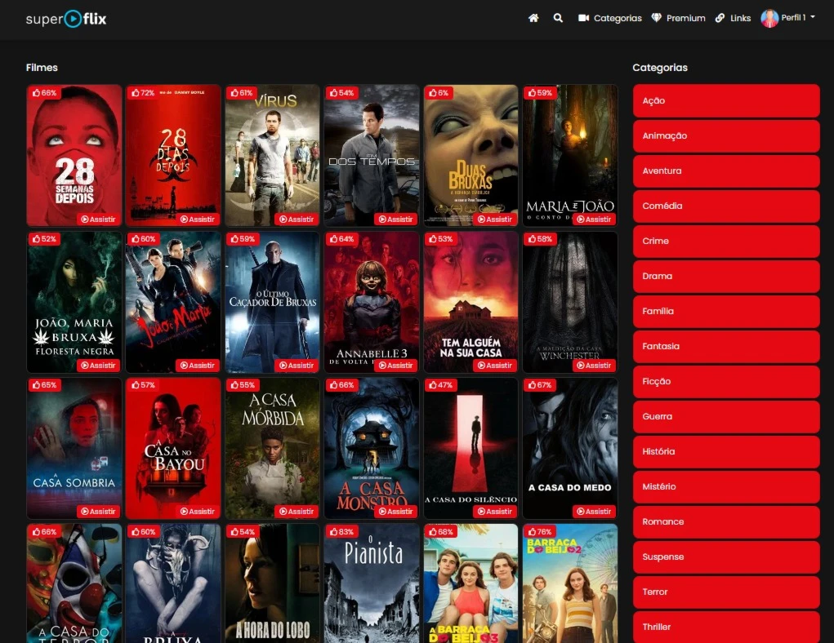Viewport: 834px width, 643px height.
Task: Select the Animação category
Action: coord(726,135)
